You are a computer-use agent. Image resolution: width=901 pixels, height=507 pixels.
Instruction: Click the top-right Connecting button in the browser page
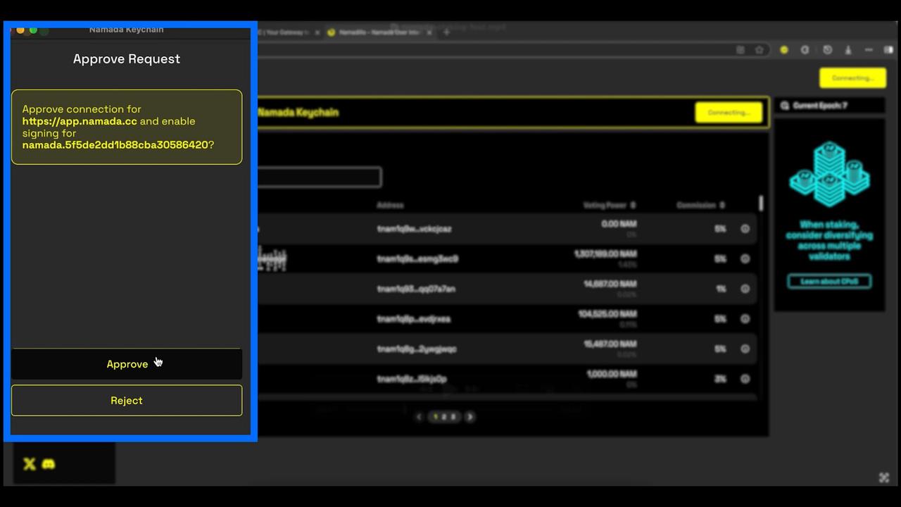pyautogui.click(x=852, y=77)
